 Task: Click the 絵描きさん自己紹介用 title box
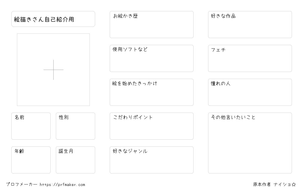53,19
